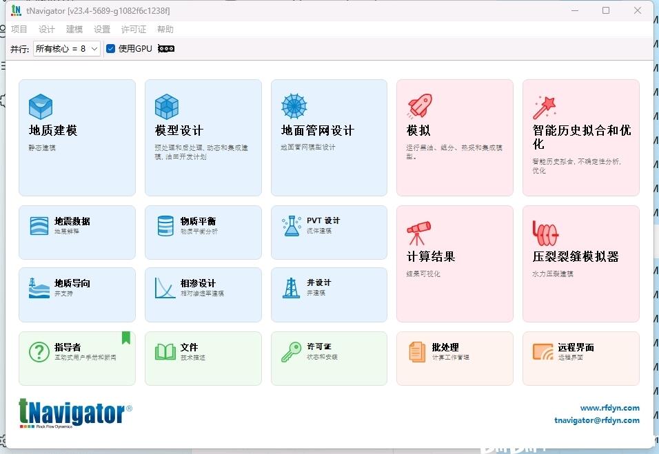Click the derrick icon for 井设计
The image size is (659, 454).
pyautogui.click(x=292, y=288)
